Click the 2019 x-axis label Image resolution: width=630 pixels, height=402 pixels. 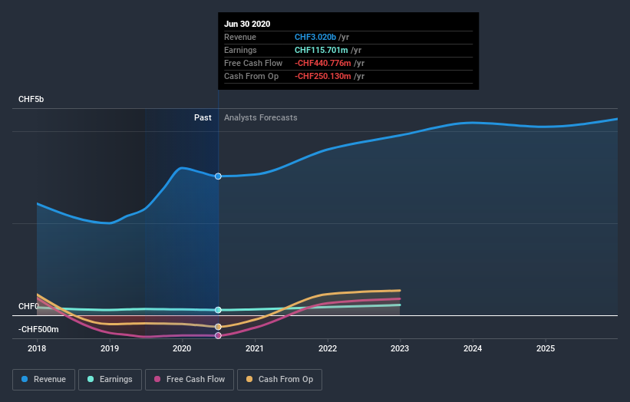click(x=110, y=348)
